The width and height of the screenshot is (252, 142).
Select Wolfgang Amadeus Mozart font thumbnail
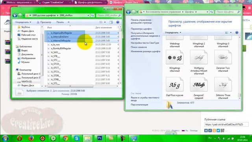point(199,57)
